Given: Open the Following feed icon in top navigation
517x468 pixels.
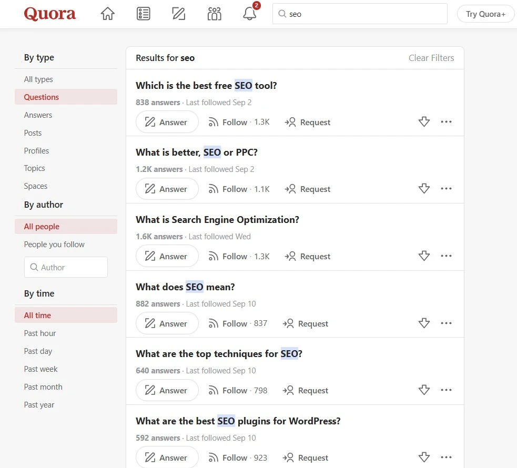Looking at the screenshot, I should click(x=143, y=14).
